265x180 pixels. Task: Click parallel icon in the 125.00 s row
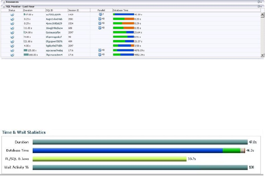point(100,50)
